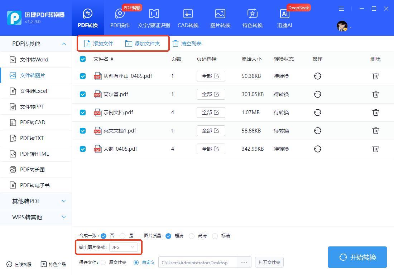Select 高清 image quality option
Screen dimensions: 394x275
tap(192, 236)
